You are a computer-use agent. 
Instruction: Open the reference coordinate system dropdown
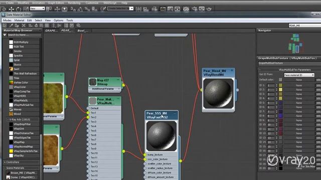(38, 8)
